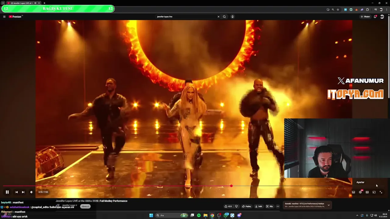Open the media control playlist icon
The image size is (390, 219).
(x=375, y=9)
